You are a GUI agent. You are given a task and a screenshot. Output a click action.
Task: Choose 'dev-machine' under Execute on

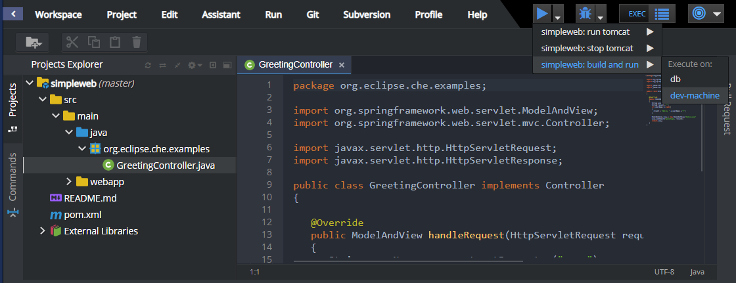click(x=695, y=95)
